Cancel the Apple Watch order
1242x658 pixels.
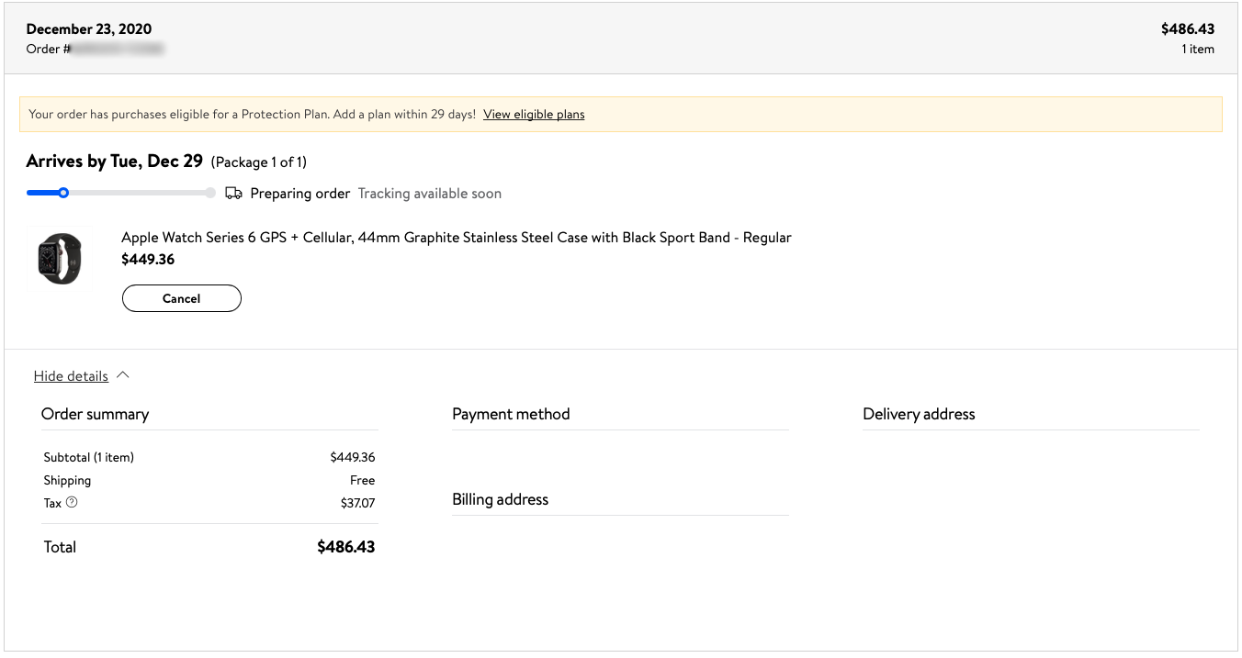(x=182, y=298)
